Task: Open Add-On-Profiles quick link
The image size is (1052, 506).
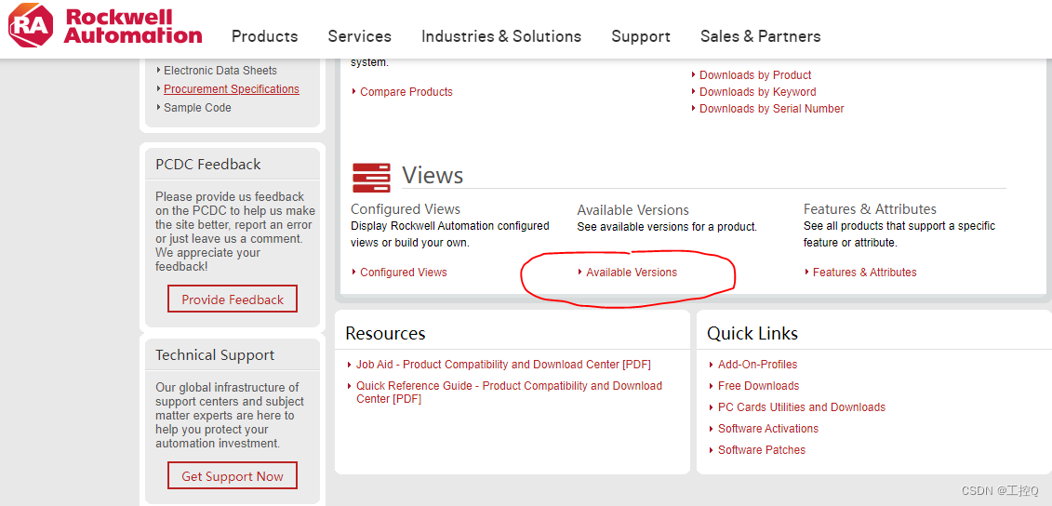Action: [x=757, y=365]
